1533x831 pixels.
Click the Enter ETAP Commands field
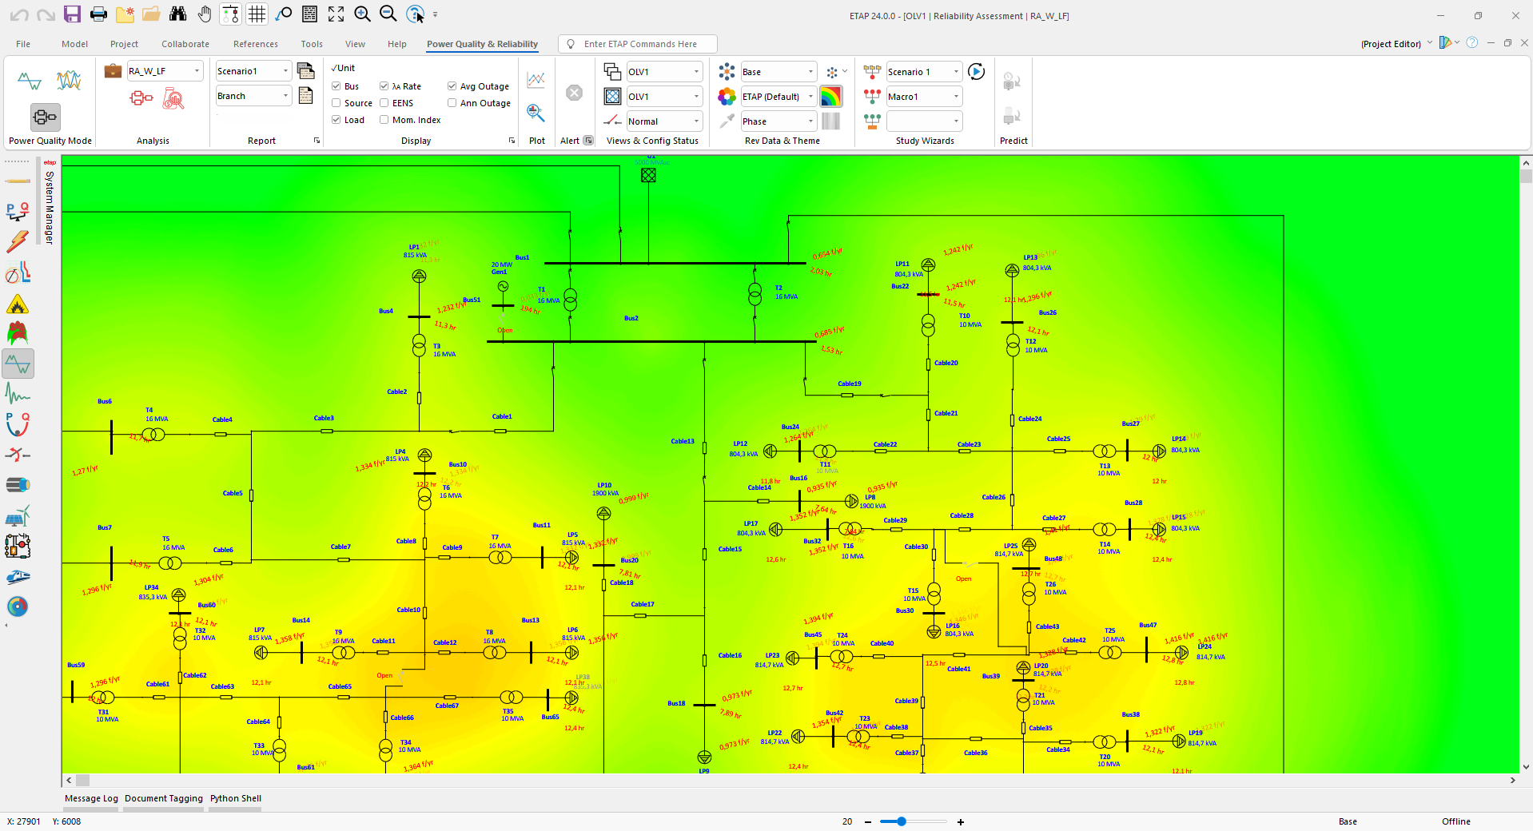click(637, 44)
